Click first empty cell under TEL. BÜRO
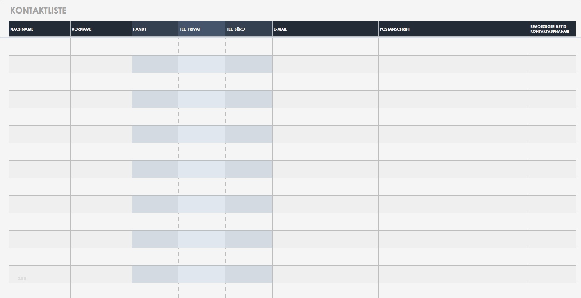This screenshot has width=581, height=298. pyautogui.click(x=249, y=47)
